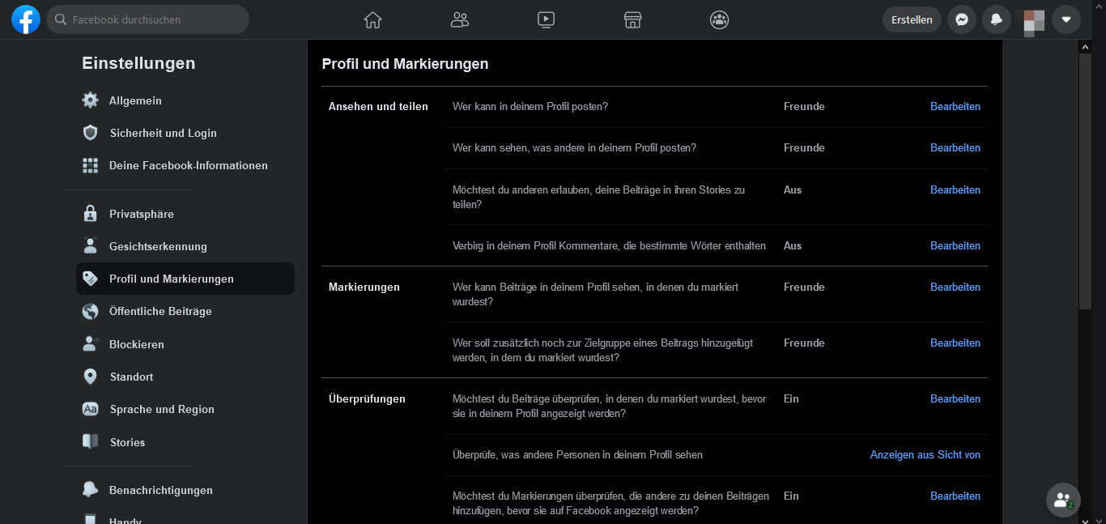Viewport: 1106px width, 524px height.
Task: Click the Ansehen und teilen section label
Action: tap(378, 106)
